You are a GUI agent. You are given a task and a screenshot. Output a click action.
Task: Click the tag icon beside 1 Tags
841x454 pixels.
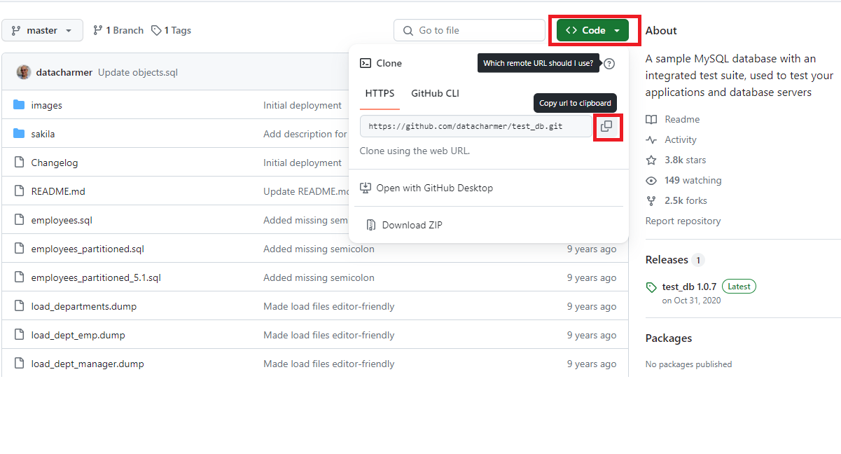(x=156, y=30)
